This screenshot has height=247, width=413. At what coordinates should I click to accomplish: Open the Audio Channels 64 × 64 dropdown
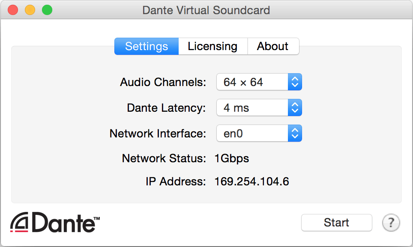tap(259, 82)
